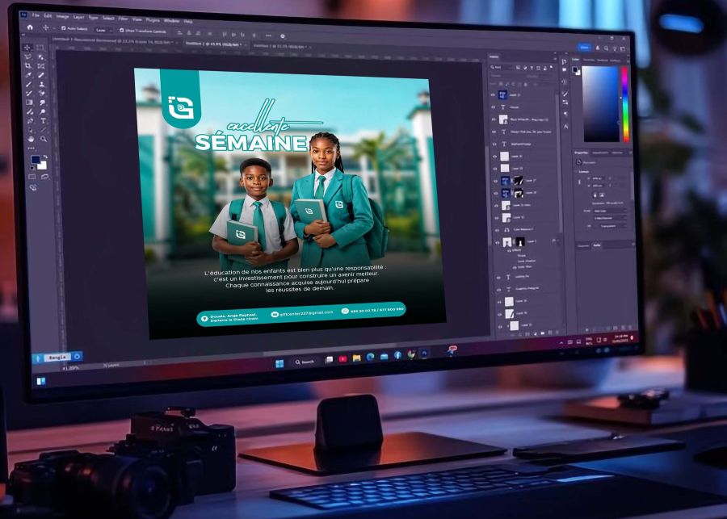Screen dimensions: 727x519
Task: Toggle the Auto-Select checkbox
Action: coord(64,29)
